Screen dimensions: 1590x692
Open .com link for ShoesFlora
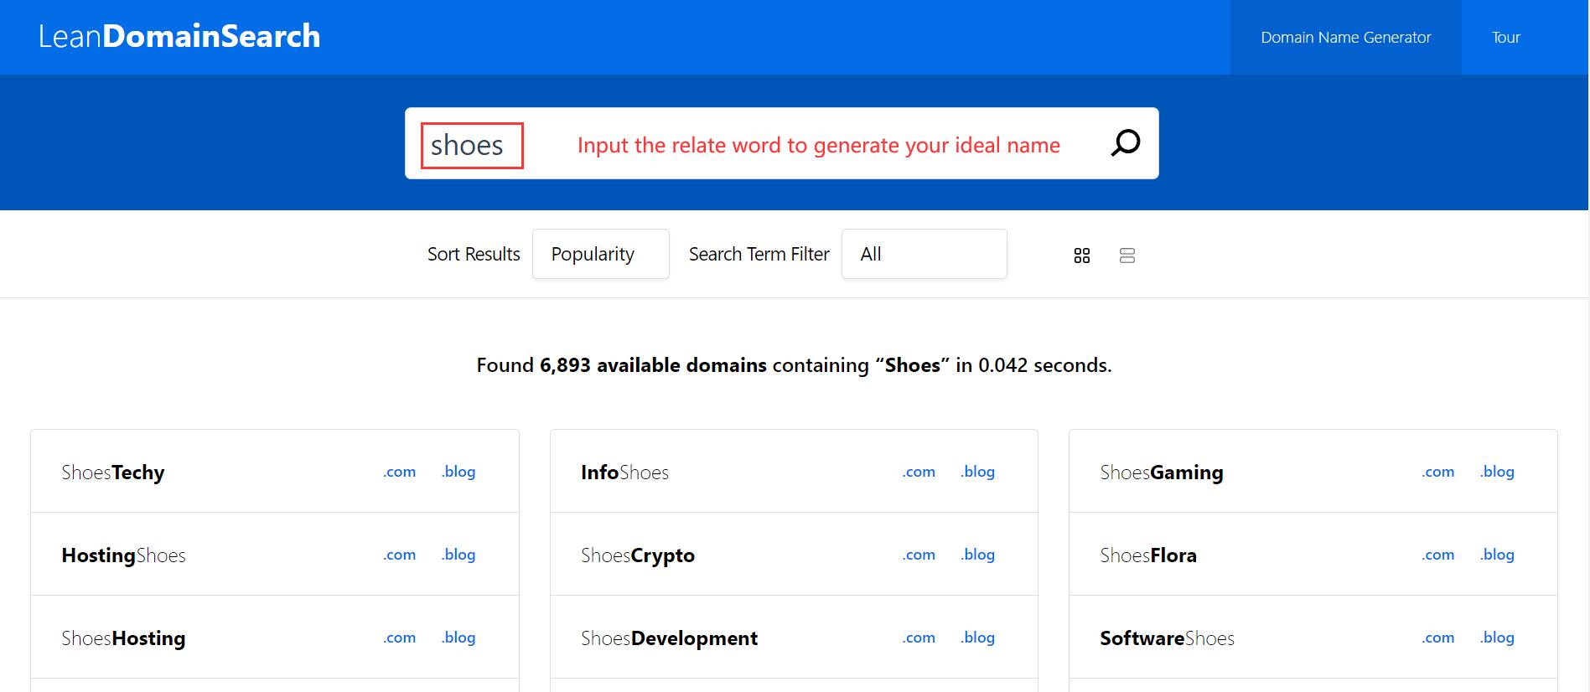coord(1438,555)
